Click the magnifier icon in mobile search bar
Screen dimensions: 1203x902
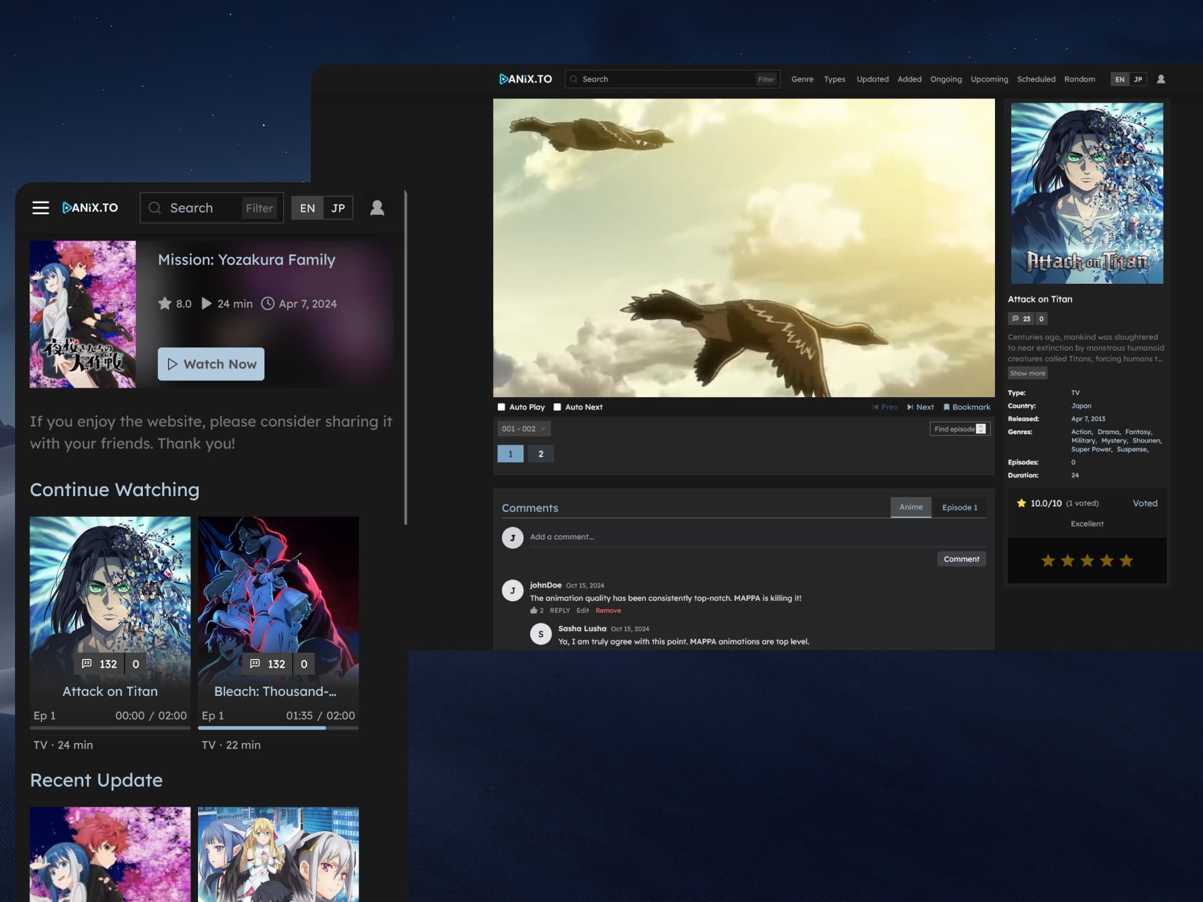point(155,208)
